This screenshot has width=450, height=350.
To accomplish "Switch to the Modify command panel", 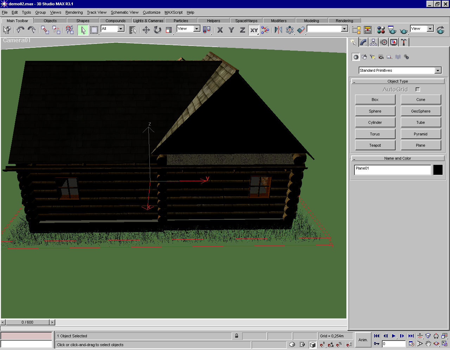I will [x=364, y=43].
